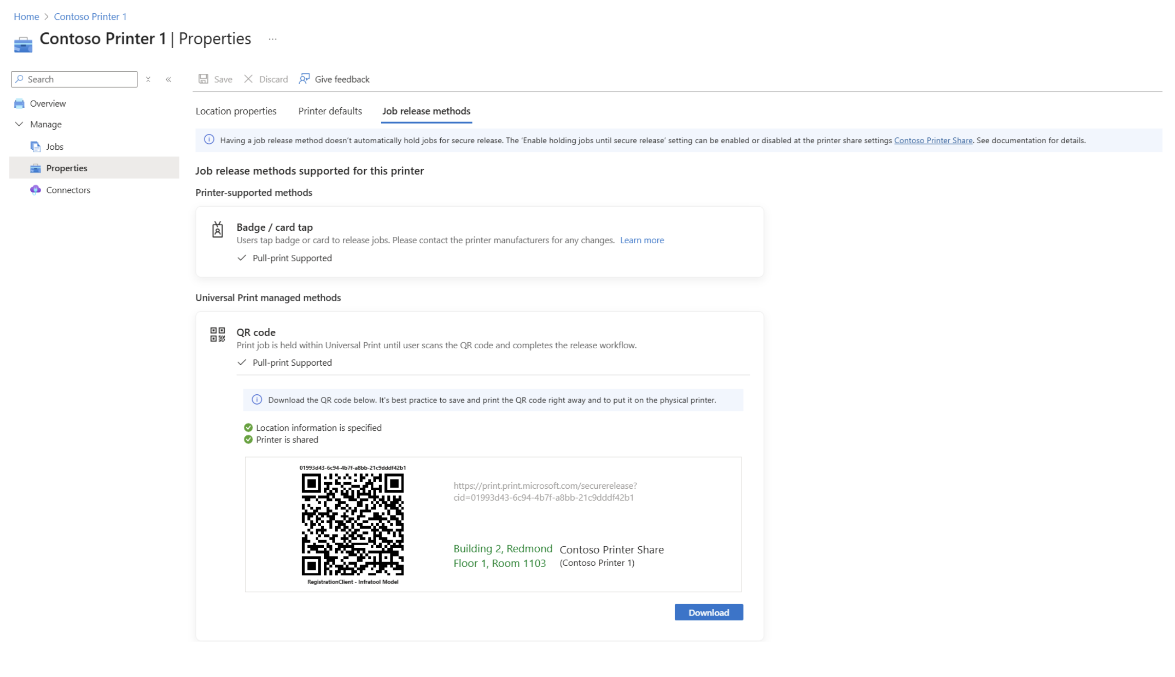Switch to Location properties tab

(236, 111)
